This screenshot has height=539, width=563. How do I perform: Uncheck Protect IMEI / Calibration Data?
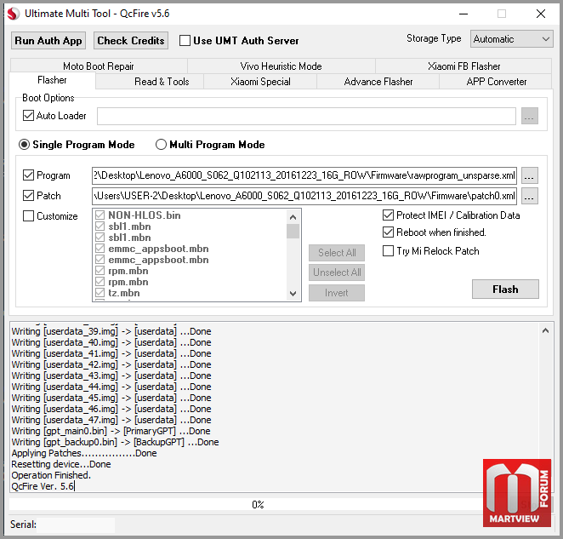coord(388,215)
